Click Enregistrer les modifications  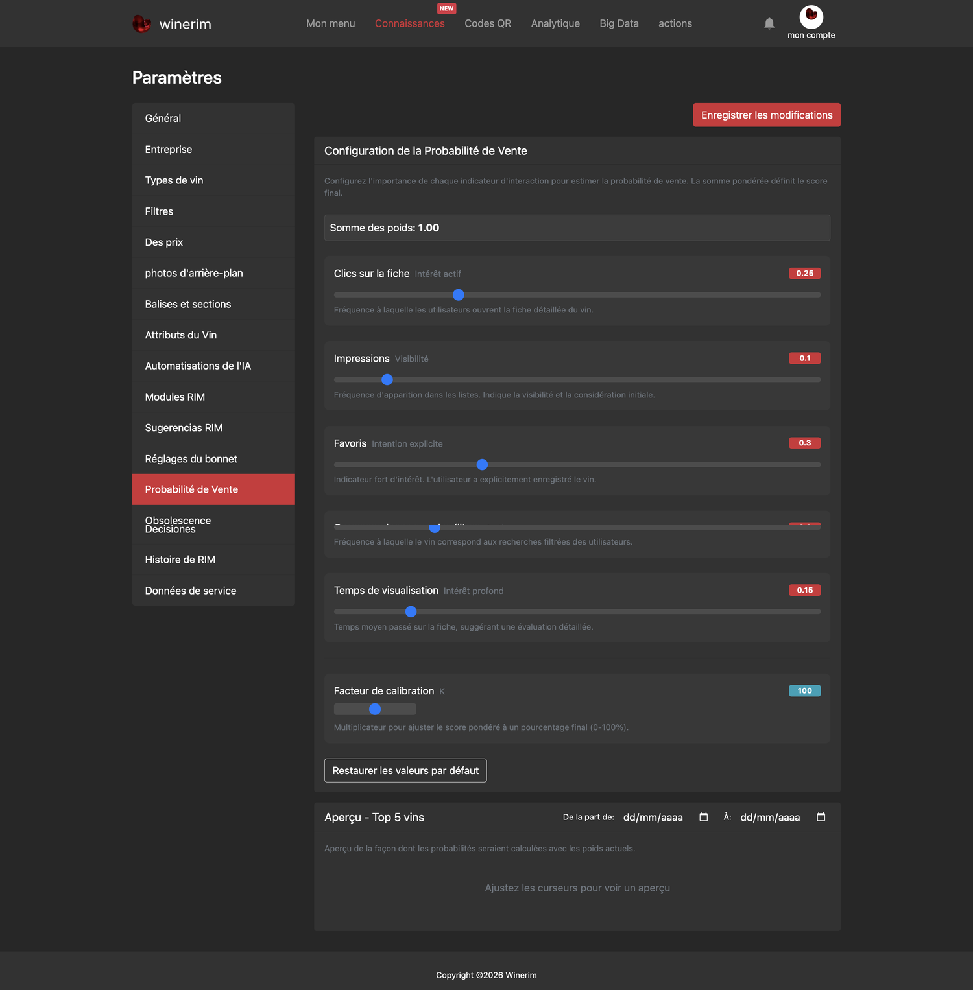[767, 115]
